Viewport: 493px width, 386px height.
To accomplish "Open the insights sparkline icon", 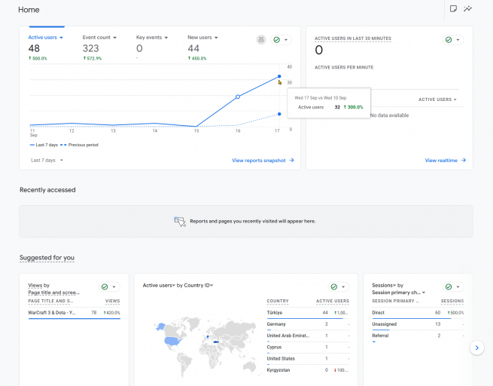I will click(468, 8).
